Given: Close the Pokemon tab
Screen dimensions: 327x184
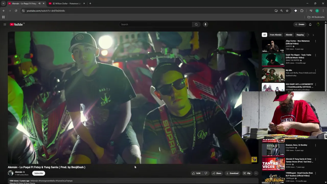Looking at the screenshot, I should 84,4.
